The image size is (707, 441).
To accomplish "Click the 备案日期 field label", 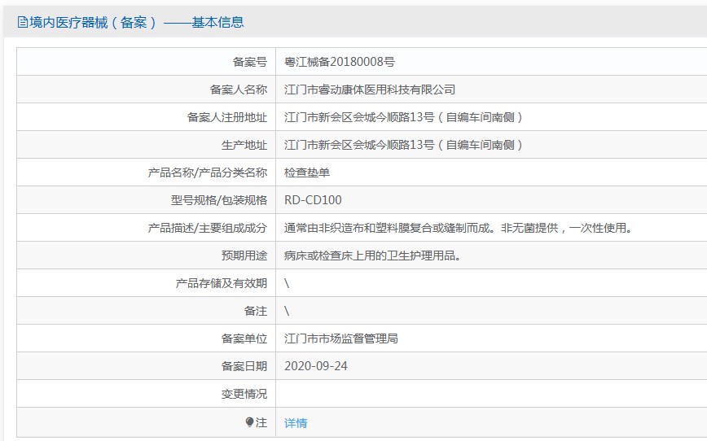I will (x=244, y=366).
